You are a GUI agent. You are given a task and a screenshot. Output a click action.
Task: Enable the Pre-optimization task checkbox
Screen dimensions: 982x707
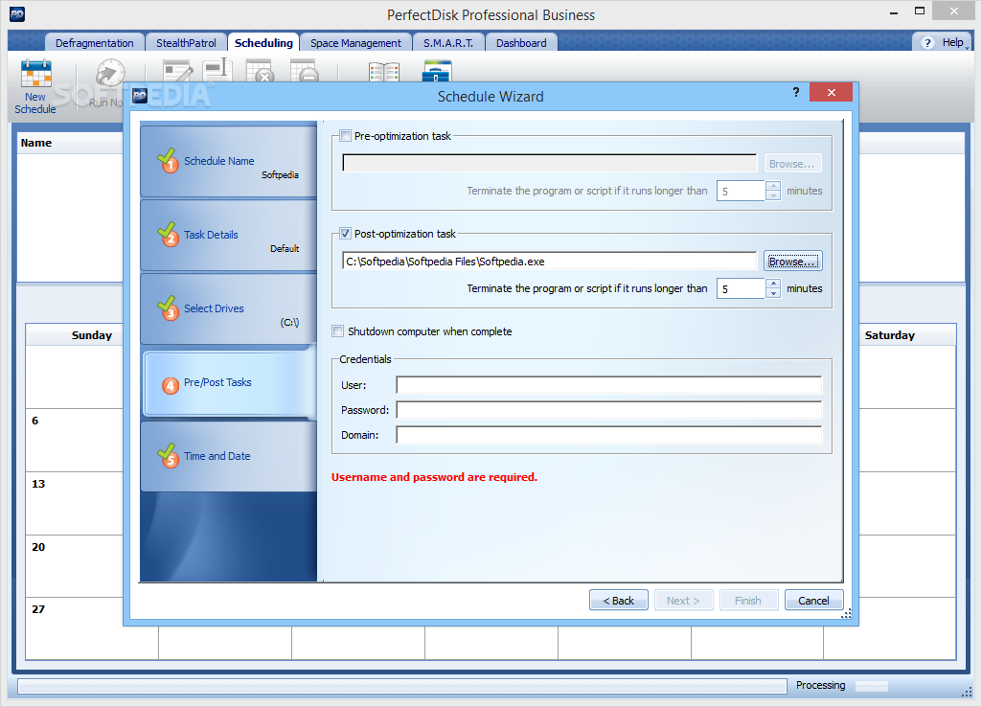(346, 136)
